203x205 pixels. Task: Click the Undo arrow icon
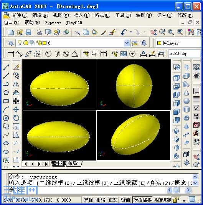click(x=124, y=32)
